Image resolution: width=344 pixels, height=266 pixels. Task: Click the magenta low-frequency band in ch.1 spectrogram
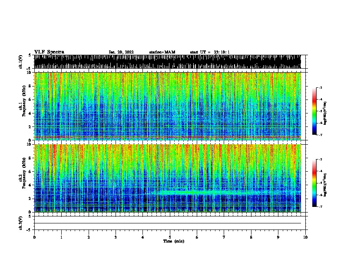(x=168, y=137)
